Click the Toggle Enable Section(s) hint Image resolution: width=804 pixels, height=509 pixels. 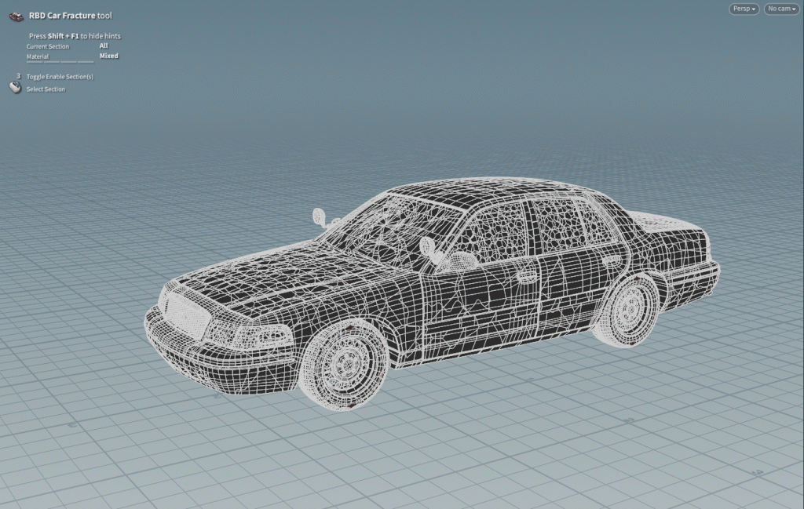pyautogui.click(x=60, y=77)
